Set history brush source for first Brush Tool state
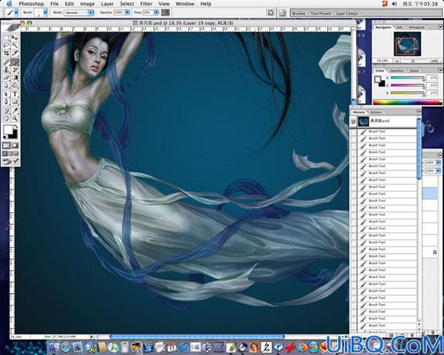The height and width of the screenshot is (355, 444). (x=353, y=132)
